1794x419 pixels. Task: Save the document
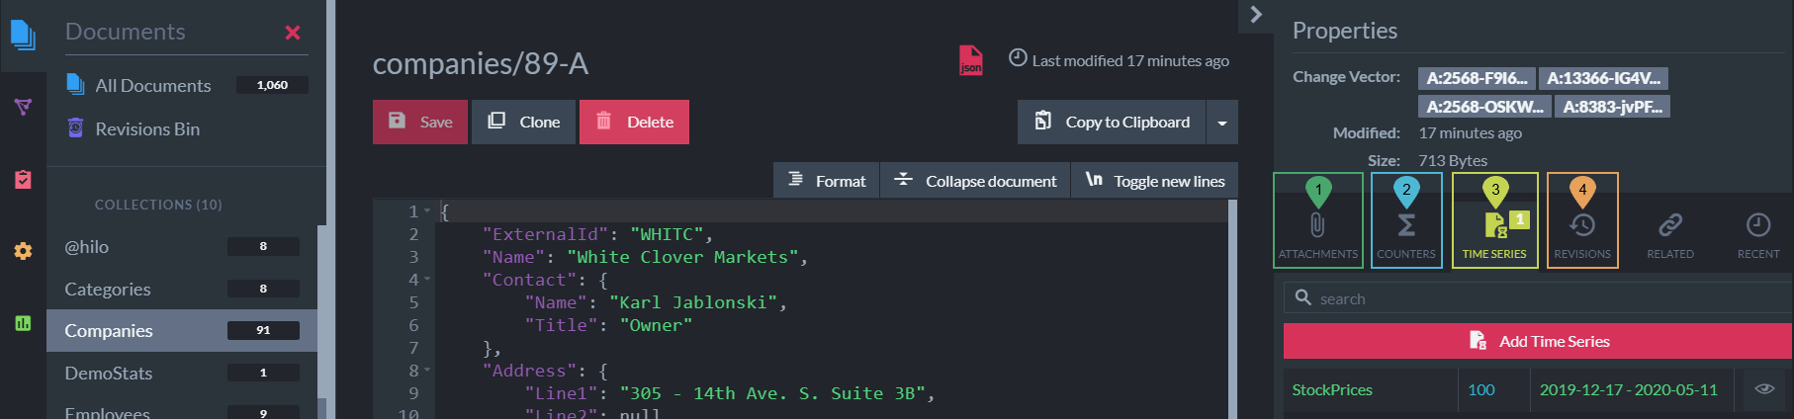pyautogui.click(x=420, y=123)
